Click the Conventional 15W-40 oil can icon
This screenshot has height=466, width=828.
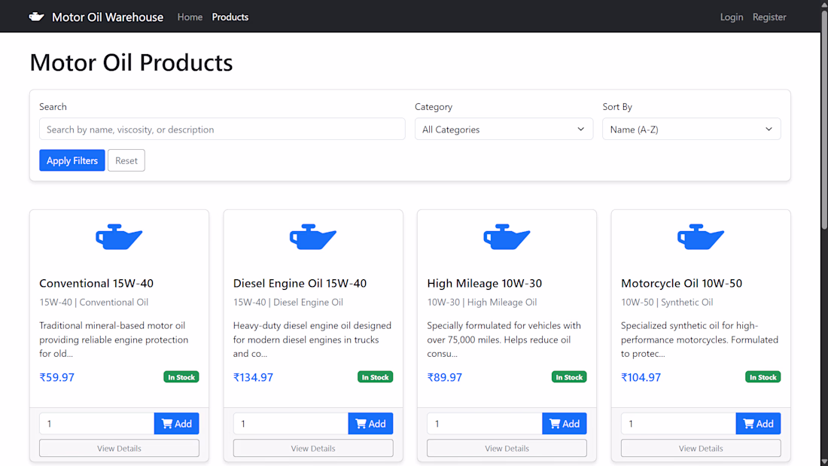click(119, 236)
